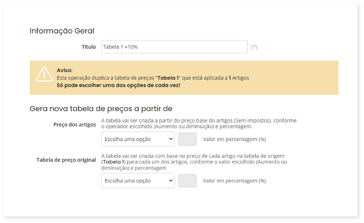Expand the Tabela de preço original dropdown
Viewport: 364px width, 223px height.
click(137, 180)
